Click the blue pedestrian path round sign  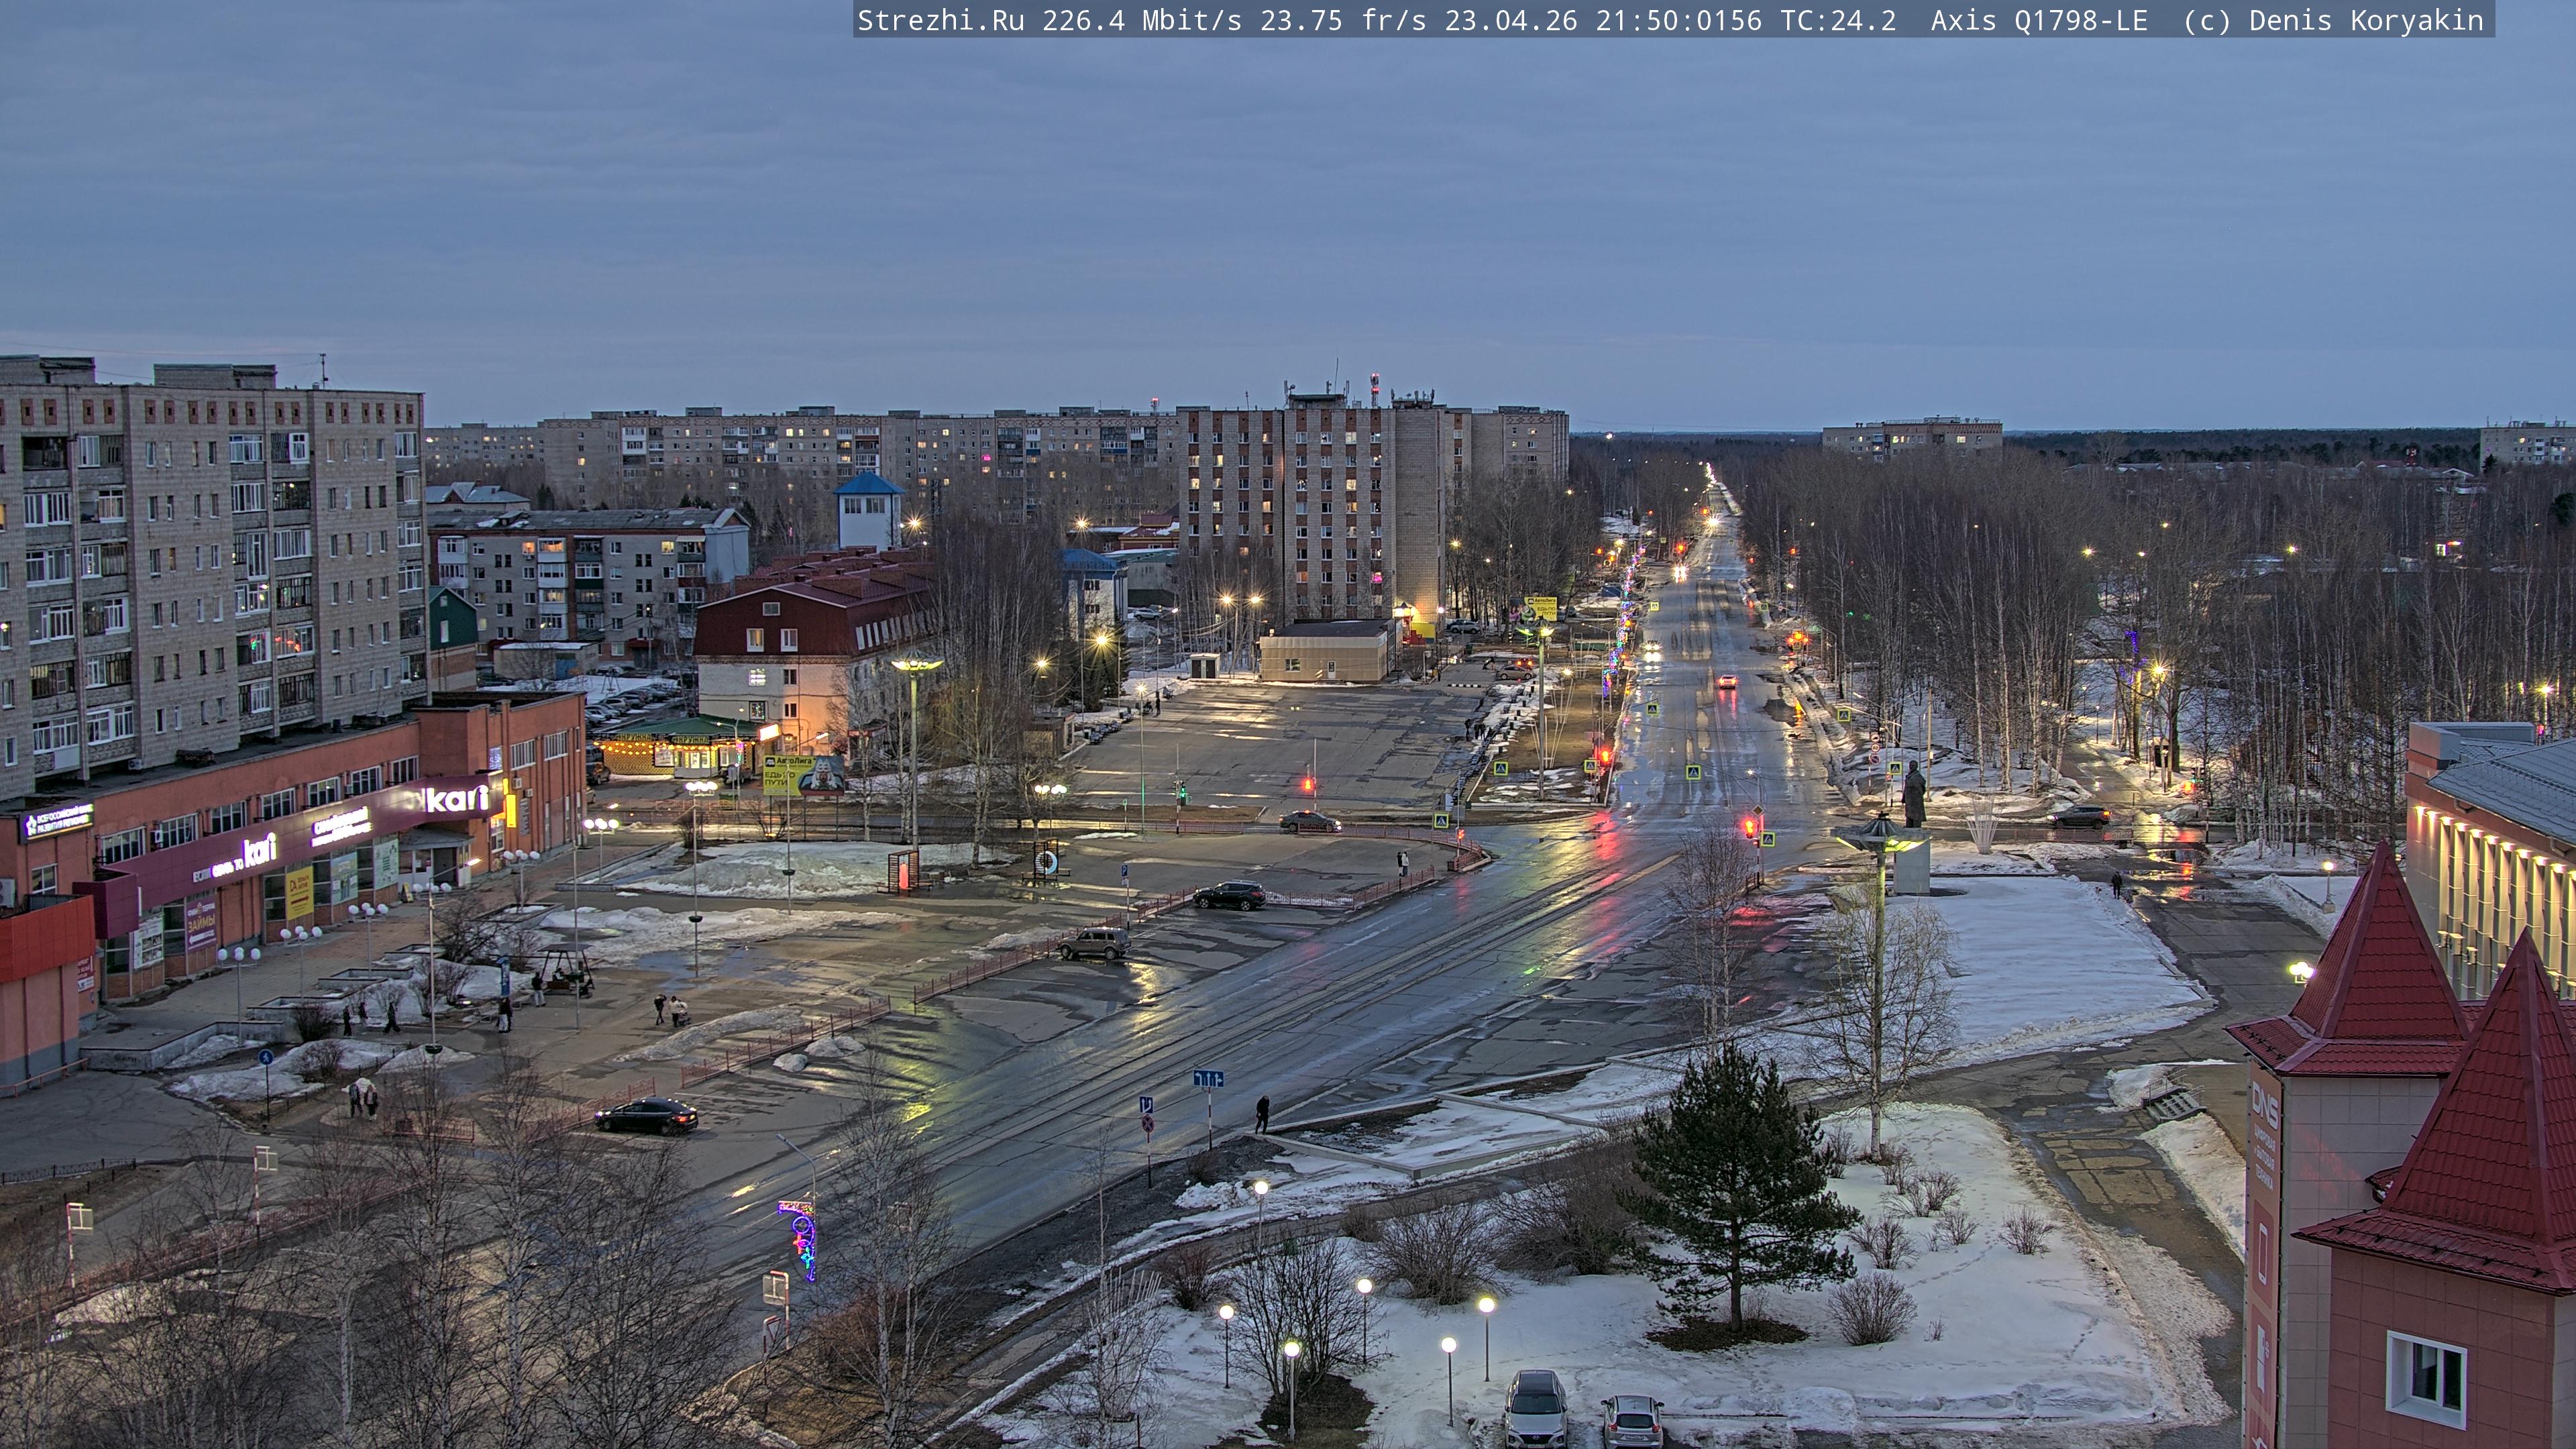[265, 1057]
